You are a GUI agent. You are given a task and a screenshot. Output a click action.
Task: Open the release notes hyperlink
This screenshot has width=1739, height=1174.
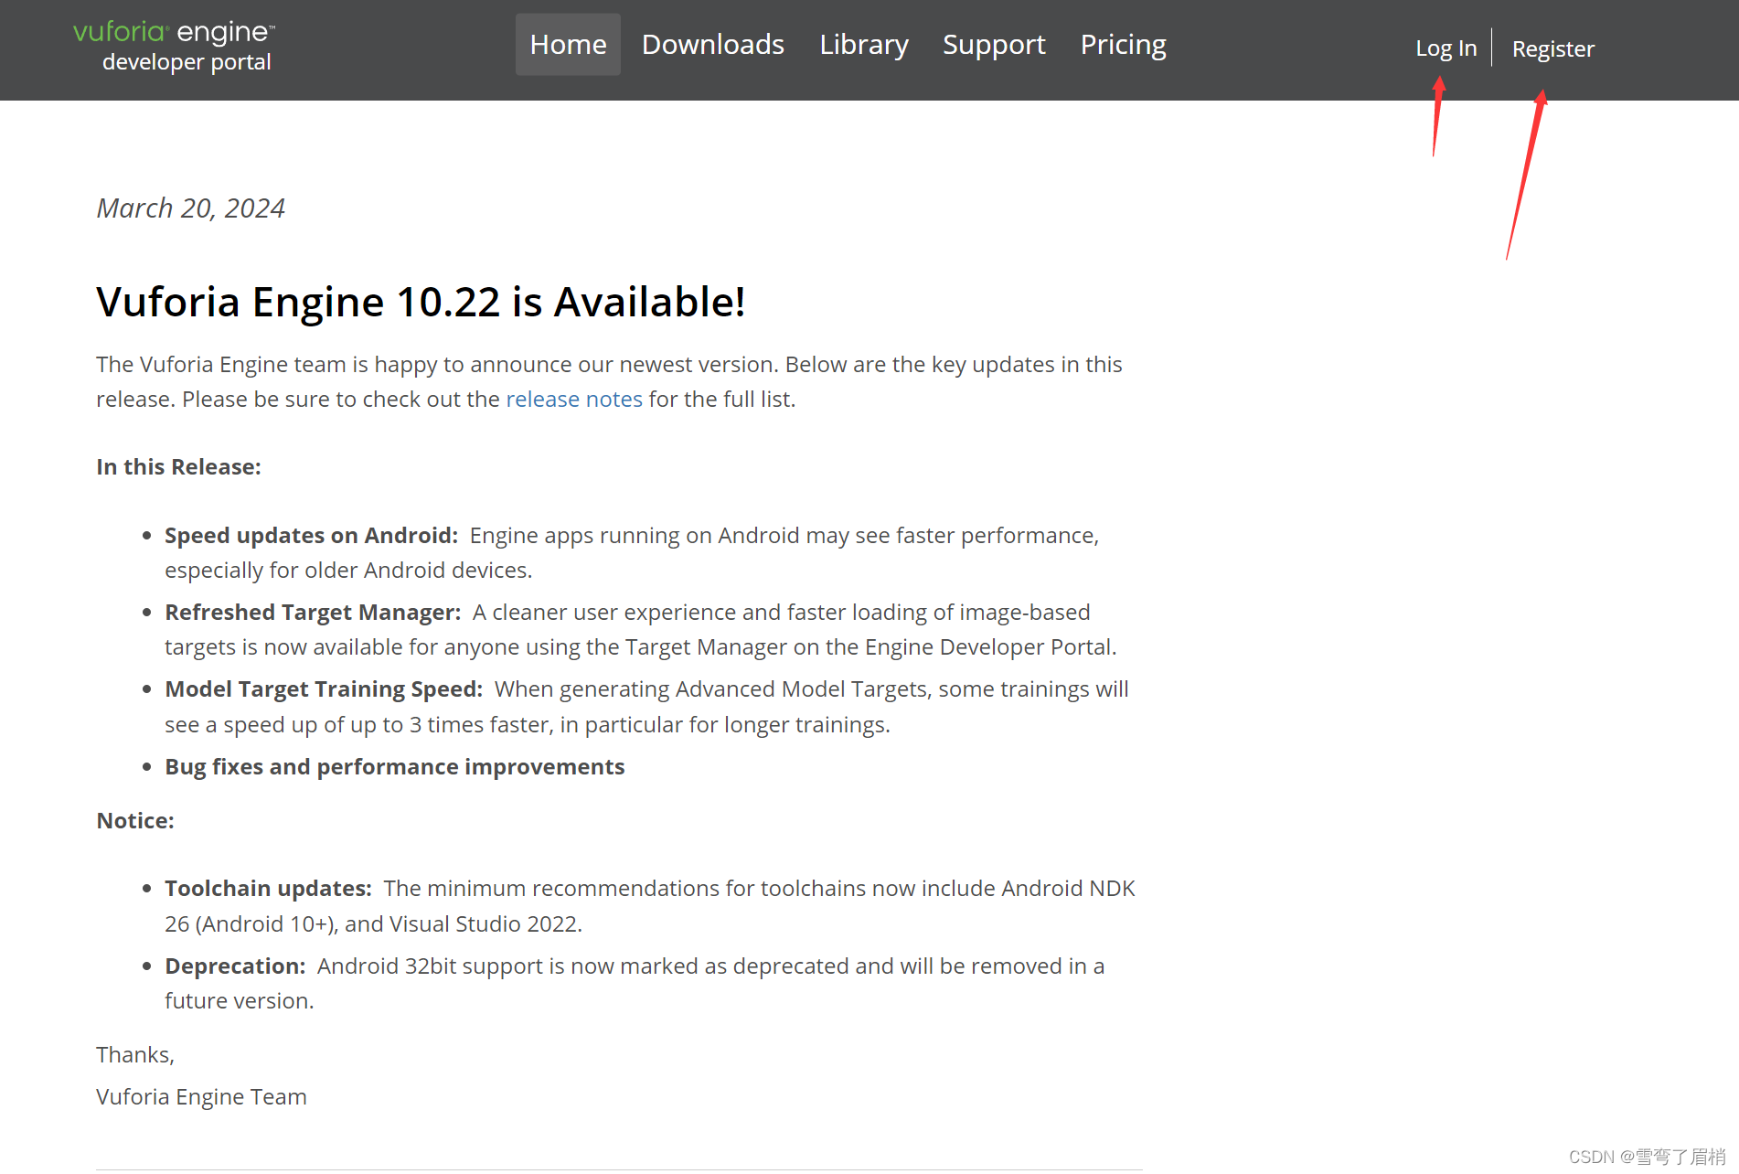(574, 400)
